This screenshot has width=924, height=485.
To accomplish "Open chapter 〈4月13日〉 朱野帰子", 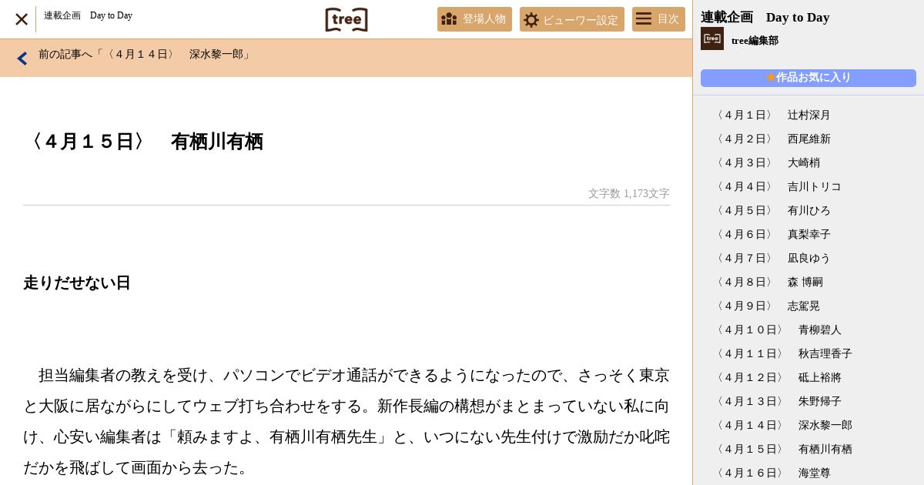I will [777, 401].
